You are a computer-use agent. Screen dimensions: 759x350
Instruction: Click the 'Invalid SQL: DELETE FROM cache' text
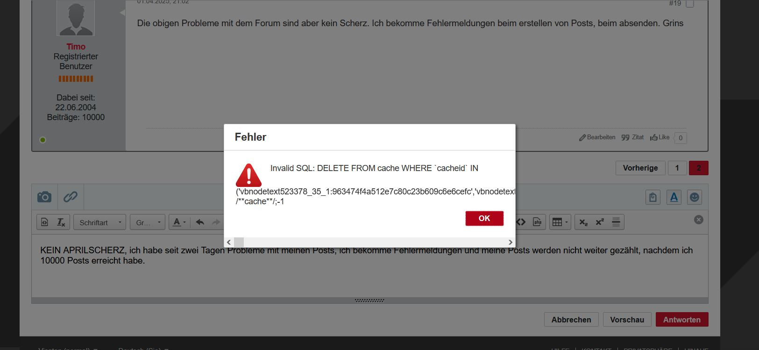click(374, 168)
